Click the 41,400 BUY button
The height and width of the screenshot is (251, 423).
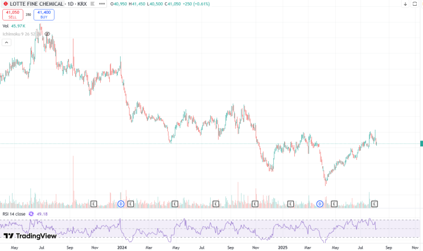(x=44, y=15)
